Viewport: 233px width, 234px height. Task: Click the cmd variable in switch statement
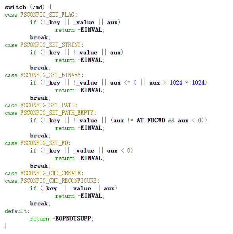tap(37, 7)
